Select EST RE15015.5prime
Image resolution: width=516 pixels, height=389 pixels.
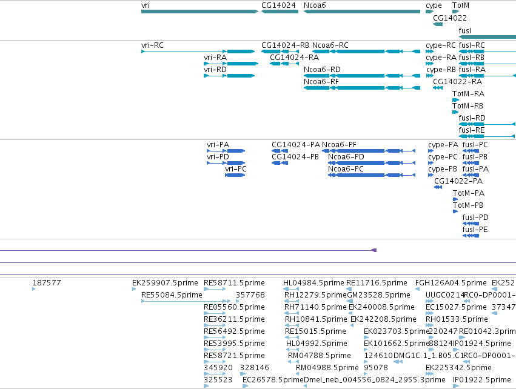pos(292,337)
